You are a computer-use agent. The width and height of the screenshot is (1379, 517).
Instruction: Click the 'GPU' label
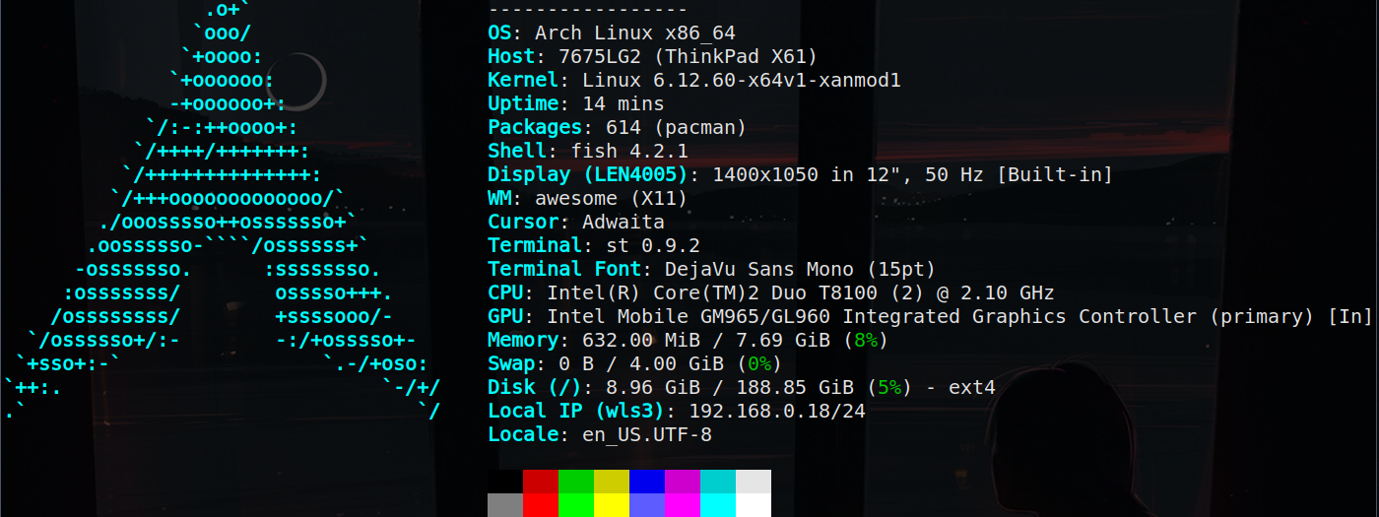(505, 316)
